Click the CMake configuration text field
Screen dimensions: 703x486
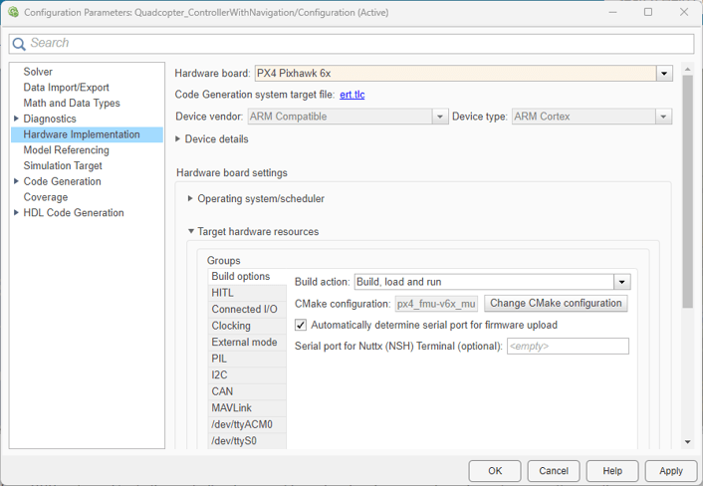coord(436,304)
